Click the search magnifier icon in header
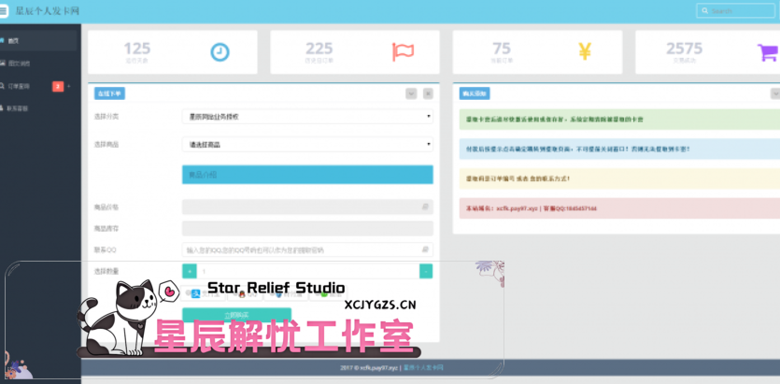 click(705, 11)
